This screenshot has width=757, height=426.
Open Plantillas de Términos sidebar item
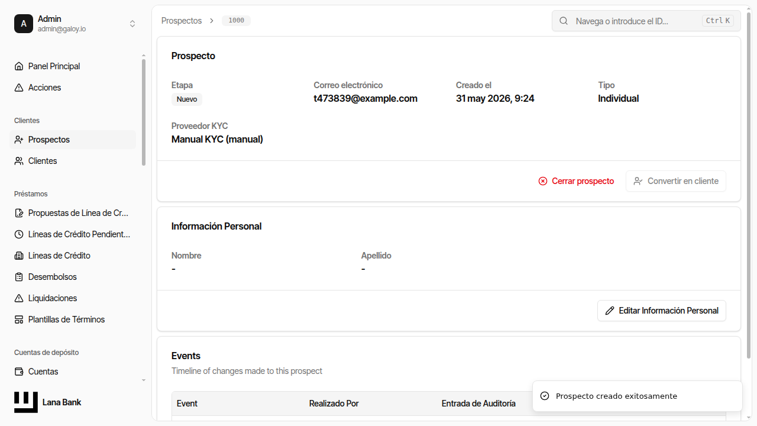[73, 319]
